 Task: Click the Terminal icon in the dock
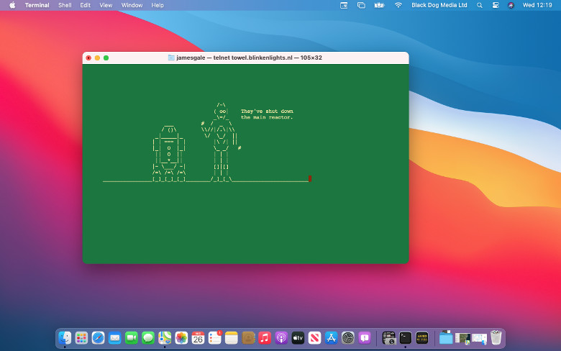(406, 337)
